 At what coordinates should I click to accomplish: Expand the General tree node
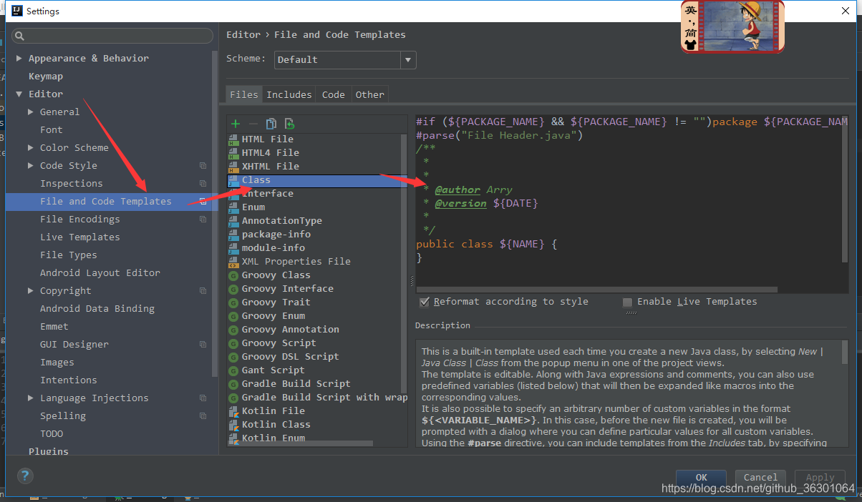(31, 112)
